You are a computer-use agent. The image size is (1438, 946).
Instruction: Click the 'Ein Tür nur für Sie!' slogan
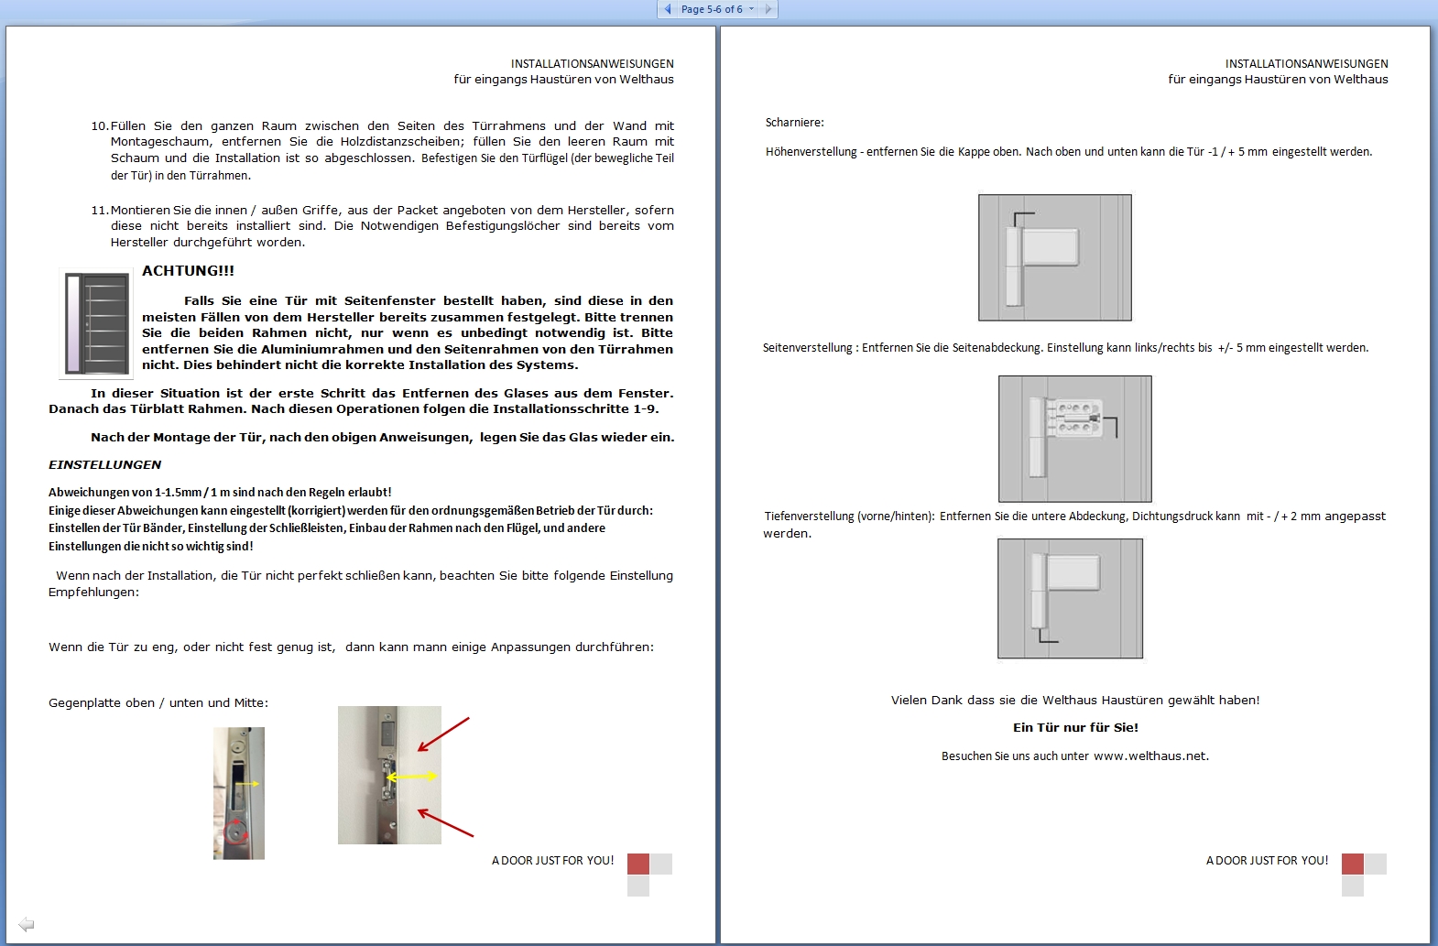pyautogui.click(x=1075, y=728)
